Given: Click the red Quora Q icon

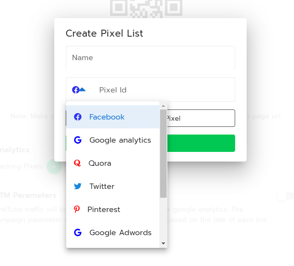Looking at the screenshot, I should click(77, 163).
